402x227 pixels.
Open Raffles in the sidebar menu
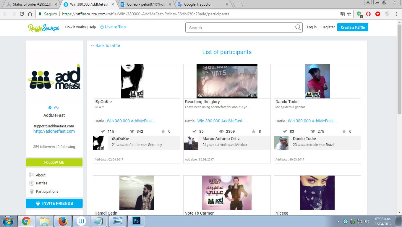pyautogui.click(x=41, y=183)
